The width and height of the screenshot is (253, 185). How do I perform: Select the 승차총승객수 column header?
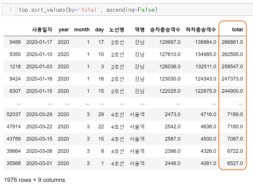(x=165, y=30)
